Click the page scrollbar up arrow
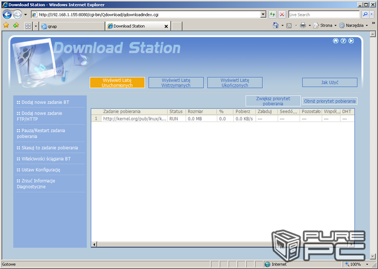 coord(373,34)
